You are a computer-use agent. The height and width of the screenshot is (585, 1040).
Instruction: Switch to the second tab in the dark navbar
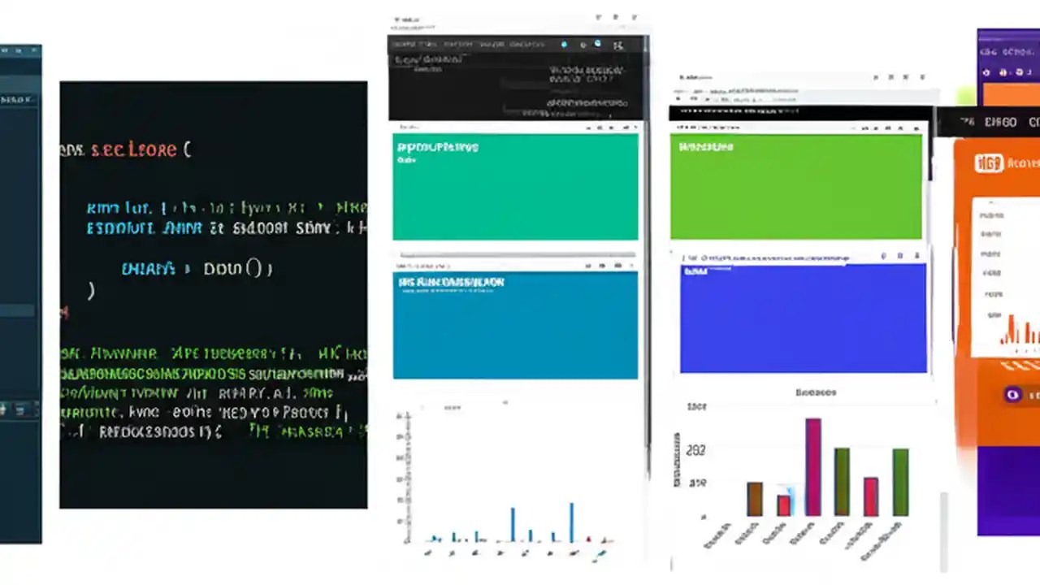tap(457, 45)
